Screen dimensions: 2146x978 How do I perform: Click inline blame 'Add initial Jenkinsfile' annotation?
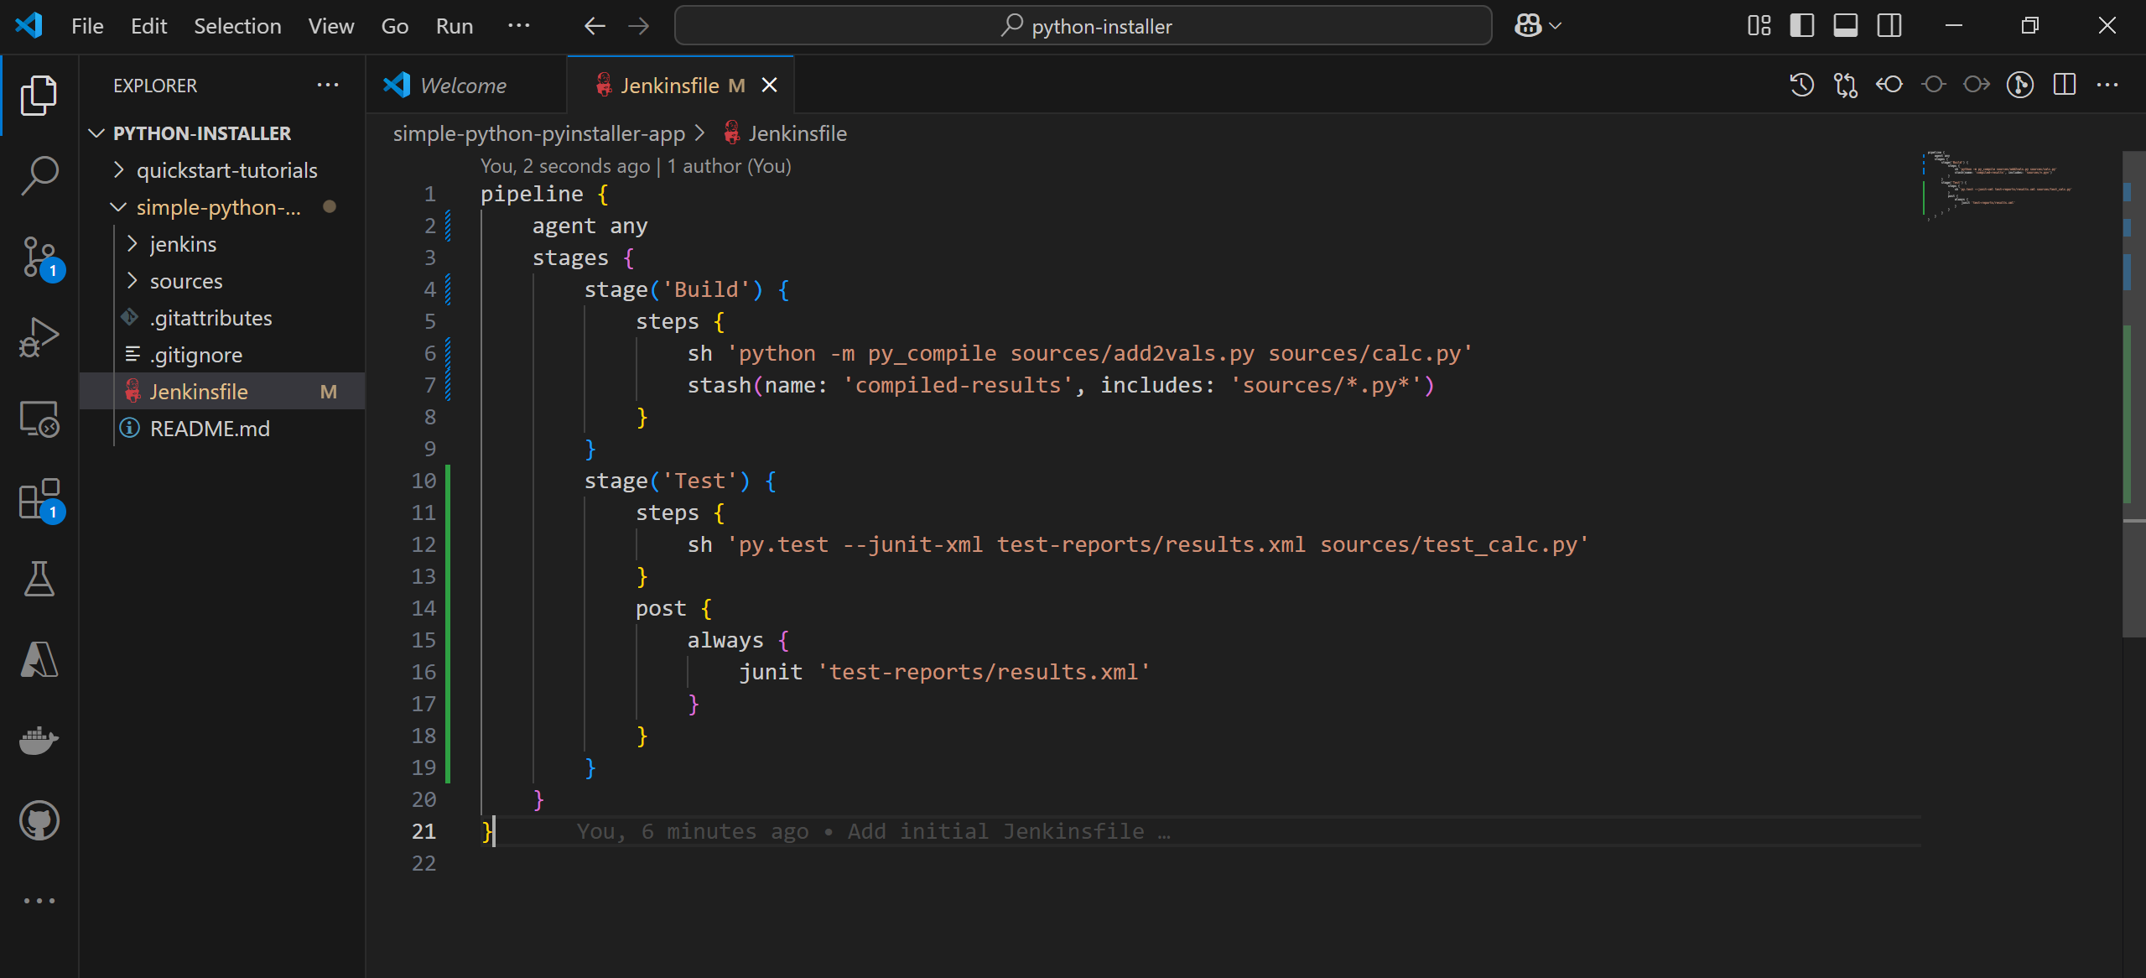point(873,831)
